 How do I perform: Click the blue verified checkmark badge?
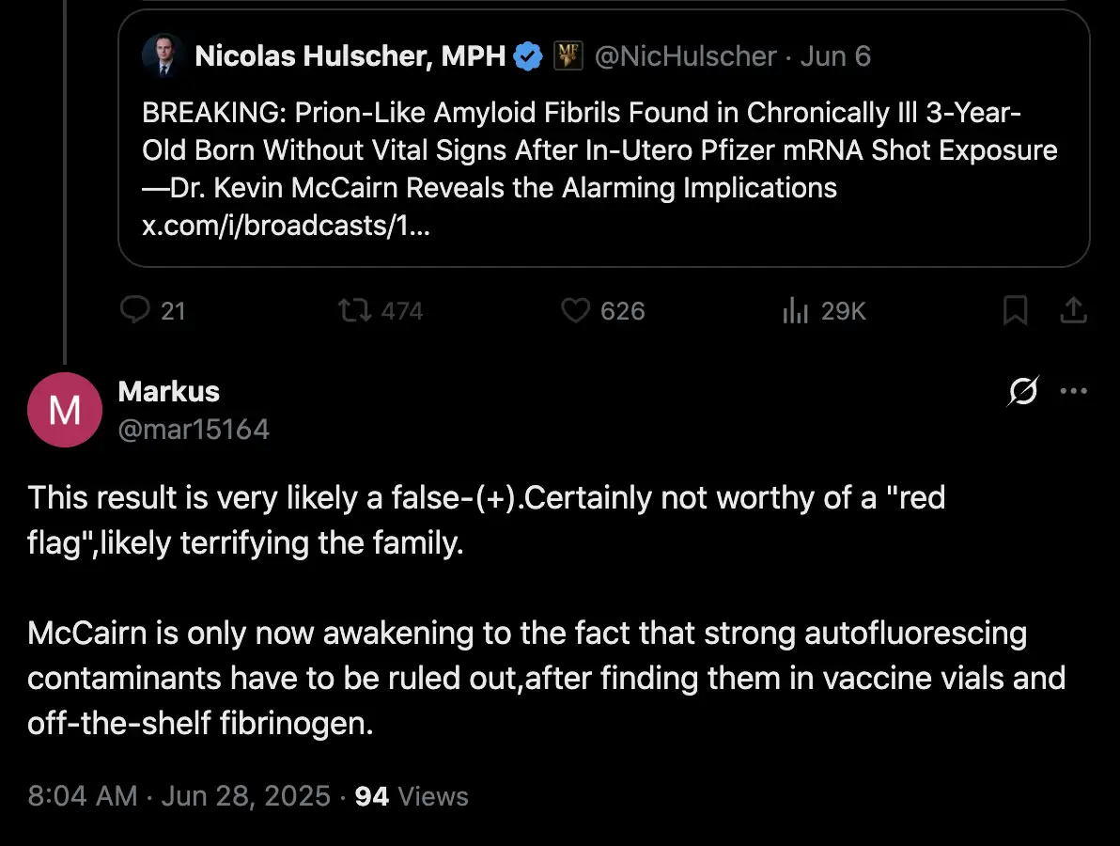[528, 55]
